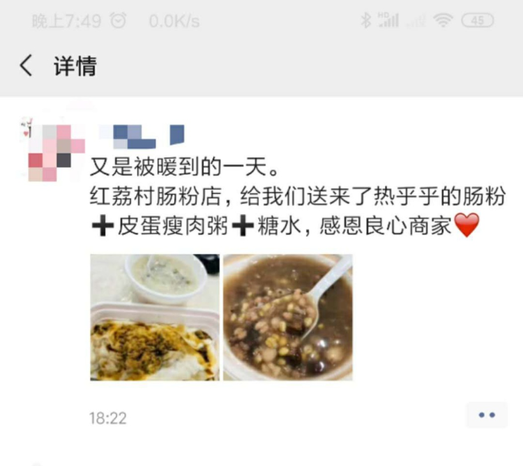Screen dimensions: 523x466
Task: Tap the back arrow beside 详情
Action: (26, 66)
